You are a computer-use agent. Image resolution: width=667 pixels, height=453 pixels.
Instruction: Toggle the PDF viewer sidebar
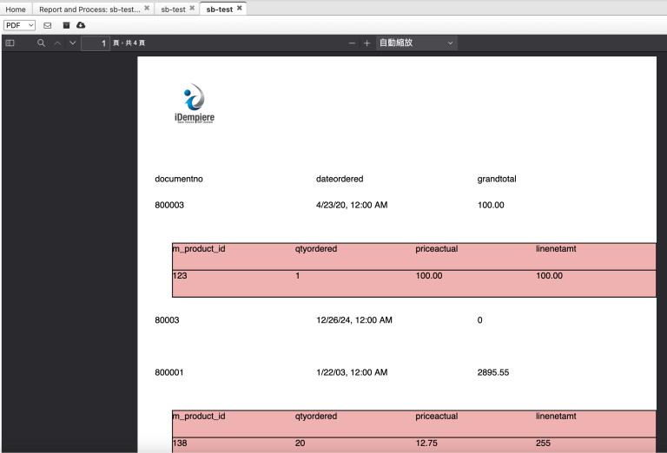coord(10,43)
